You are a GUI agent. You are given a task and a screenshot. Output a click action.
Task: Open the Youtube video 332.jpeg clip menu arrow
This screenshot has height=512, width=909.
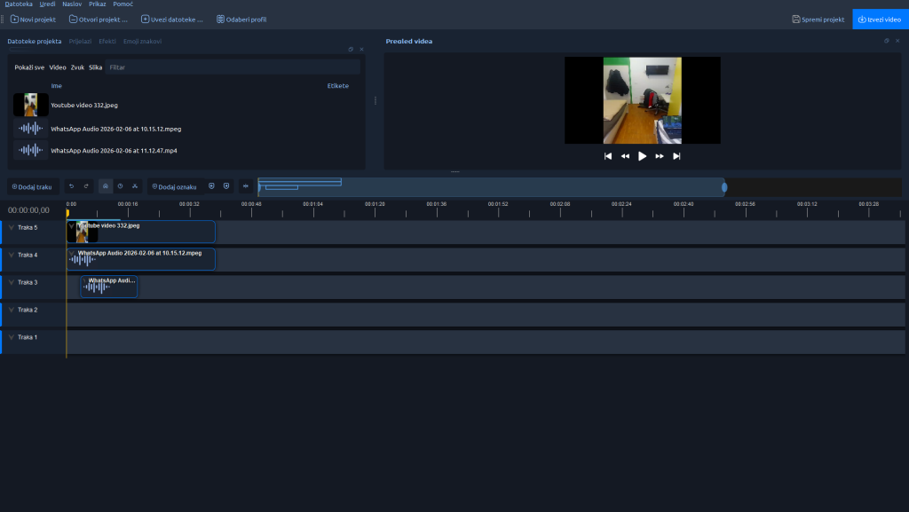[73, 226]
